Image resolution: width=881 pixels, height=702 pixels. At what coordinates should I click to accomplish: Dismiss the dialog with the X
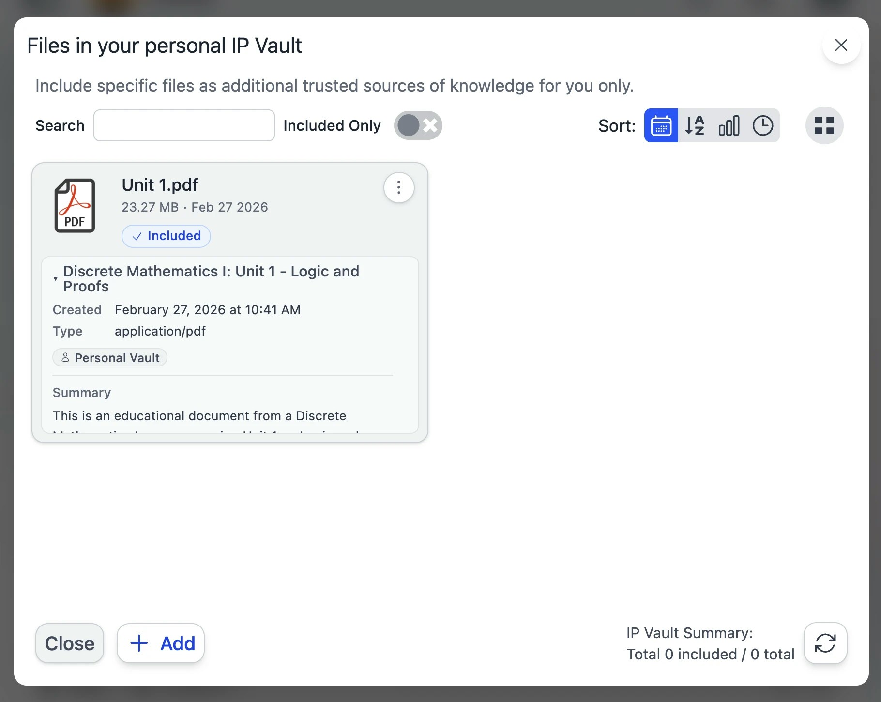(841, 46)
